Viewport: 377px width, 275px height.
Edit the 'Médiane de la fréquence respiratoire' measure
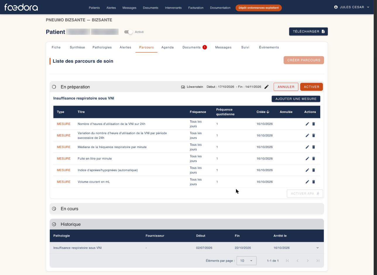coord(307,147)
